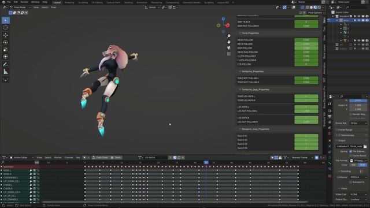The image size is (370, 208).
Task: Hide the selected armature in outliner
Action: point(359,20)
